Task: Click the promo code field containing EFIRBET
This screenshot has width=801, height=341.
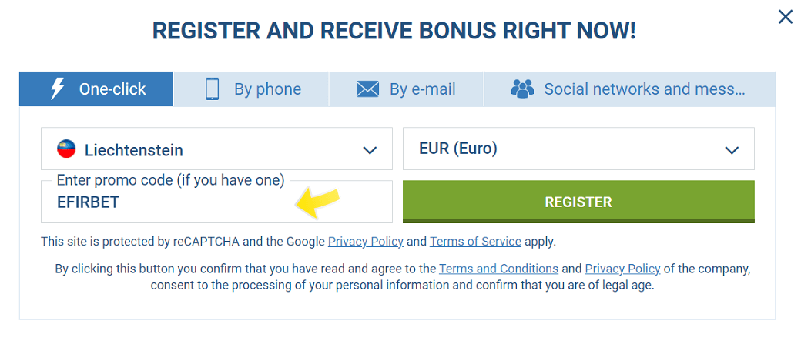Action: click(x=216, y=202)
